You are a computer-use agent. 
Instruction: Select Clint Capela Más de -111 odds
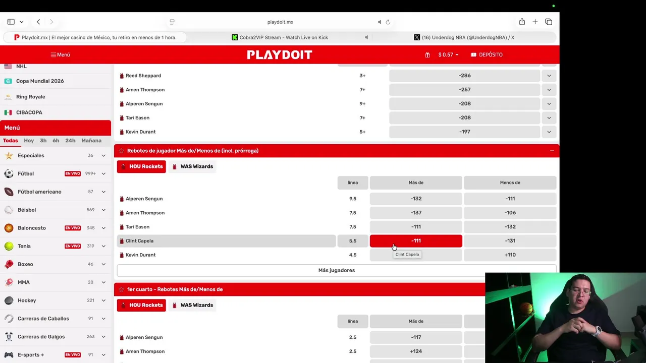(x=416, y=241)
